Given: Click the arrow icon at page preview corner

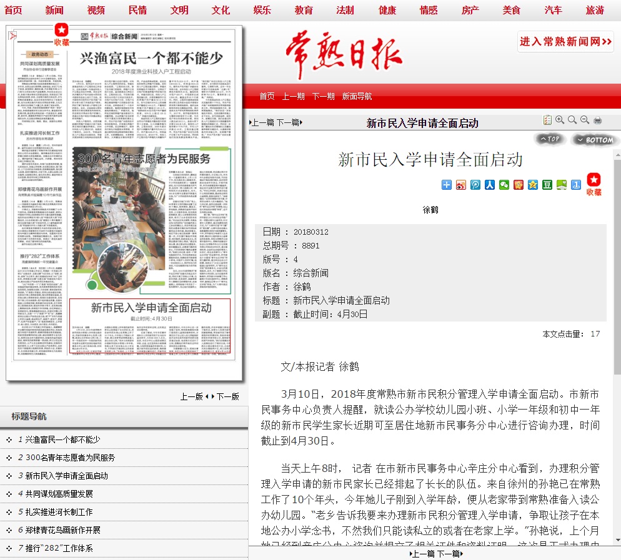Looking at the screenshot, I should point(12,36).
